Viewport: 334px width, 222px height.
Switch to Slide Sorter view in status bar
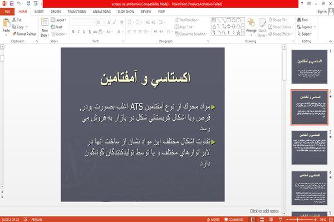(x=262, y=219)
